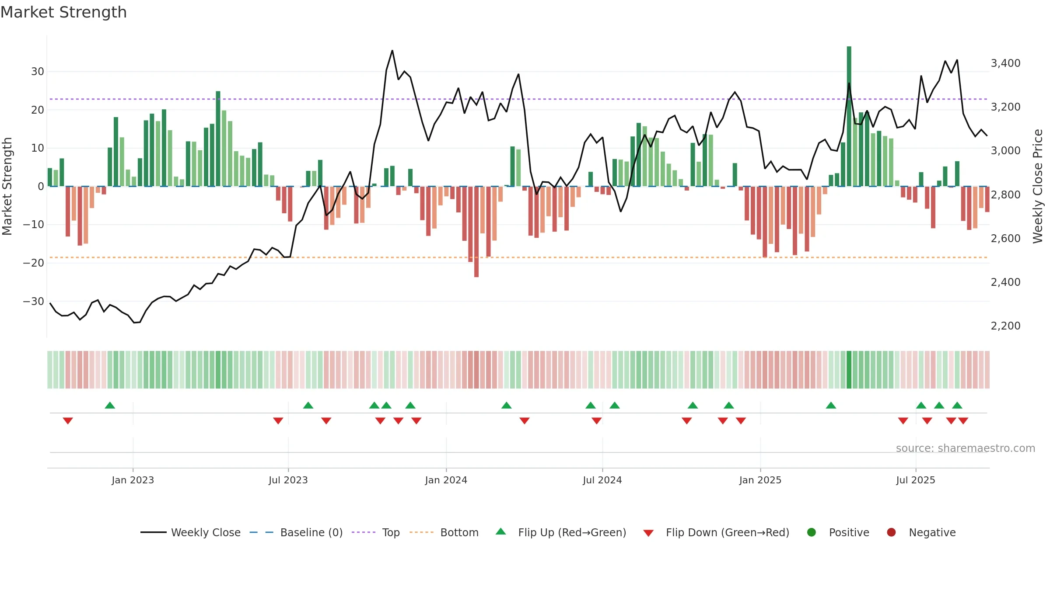Viewport: 1050px width, 590px height.
Task: Click the 20 tick on the left axis
Action: pyautogui.click(x=38, y=110)
